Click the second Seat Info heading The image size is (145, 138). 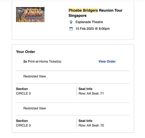tap(85, 121)
